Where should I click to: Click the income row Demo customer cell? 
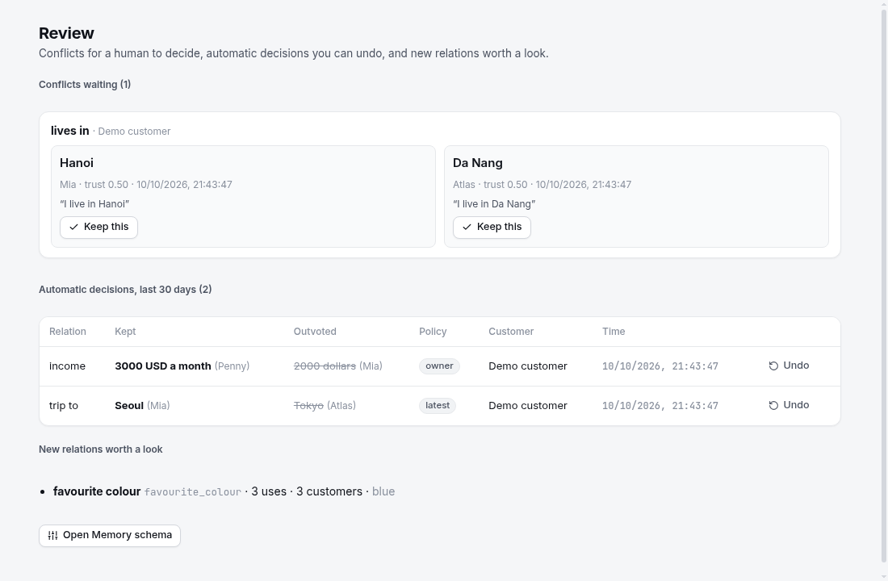pos(528,366)
